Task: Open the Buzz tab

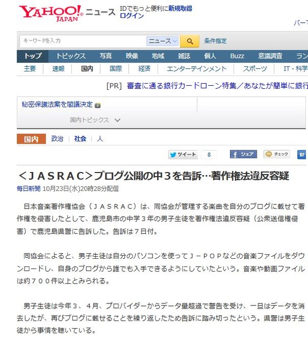Action: [x=237, y=56]
